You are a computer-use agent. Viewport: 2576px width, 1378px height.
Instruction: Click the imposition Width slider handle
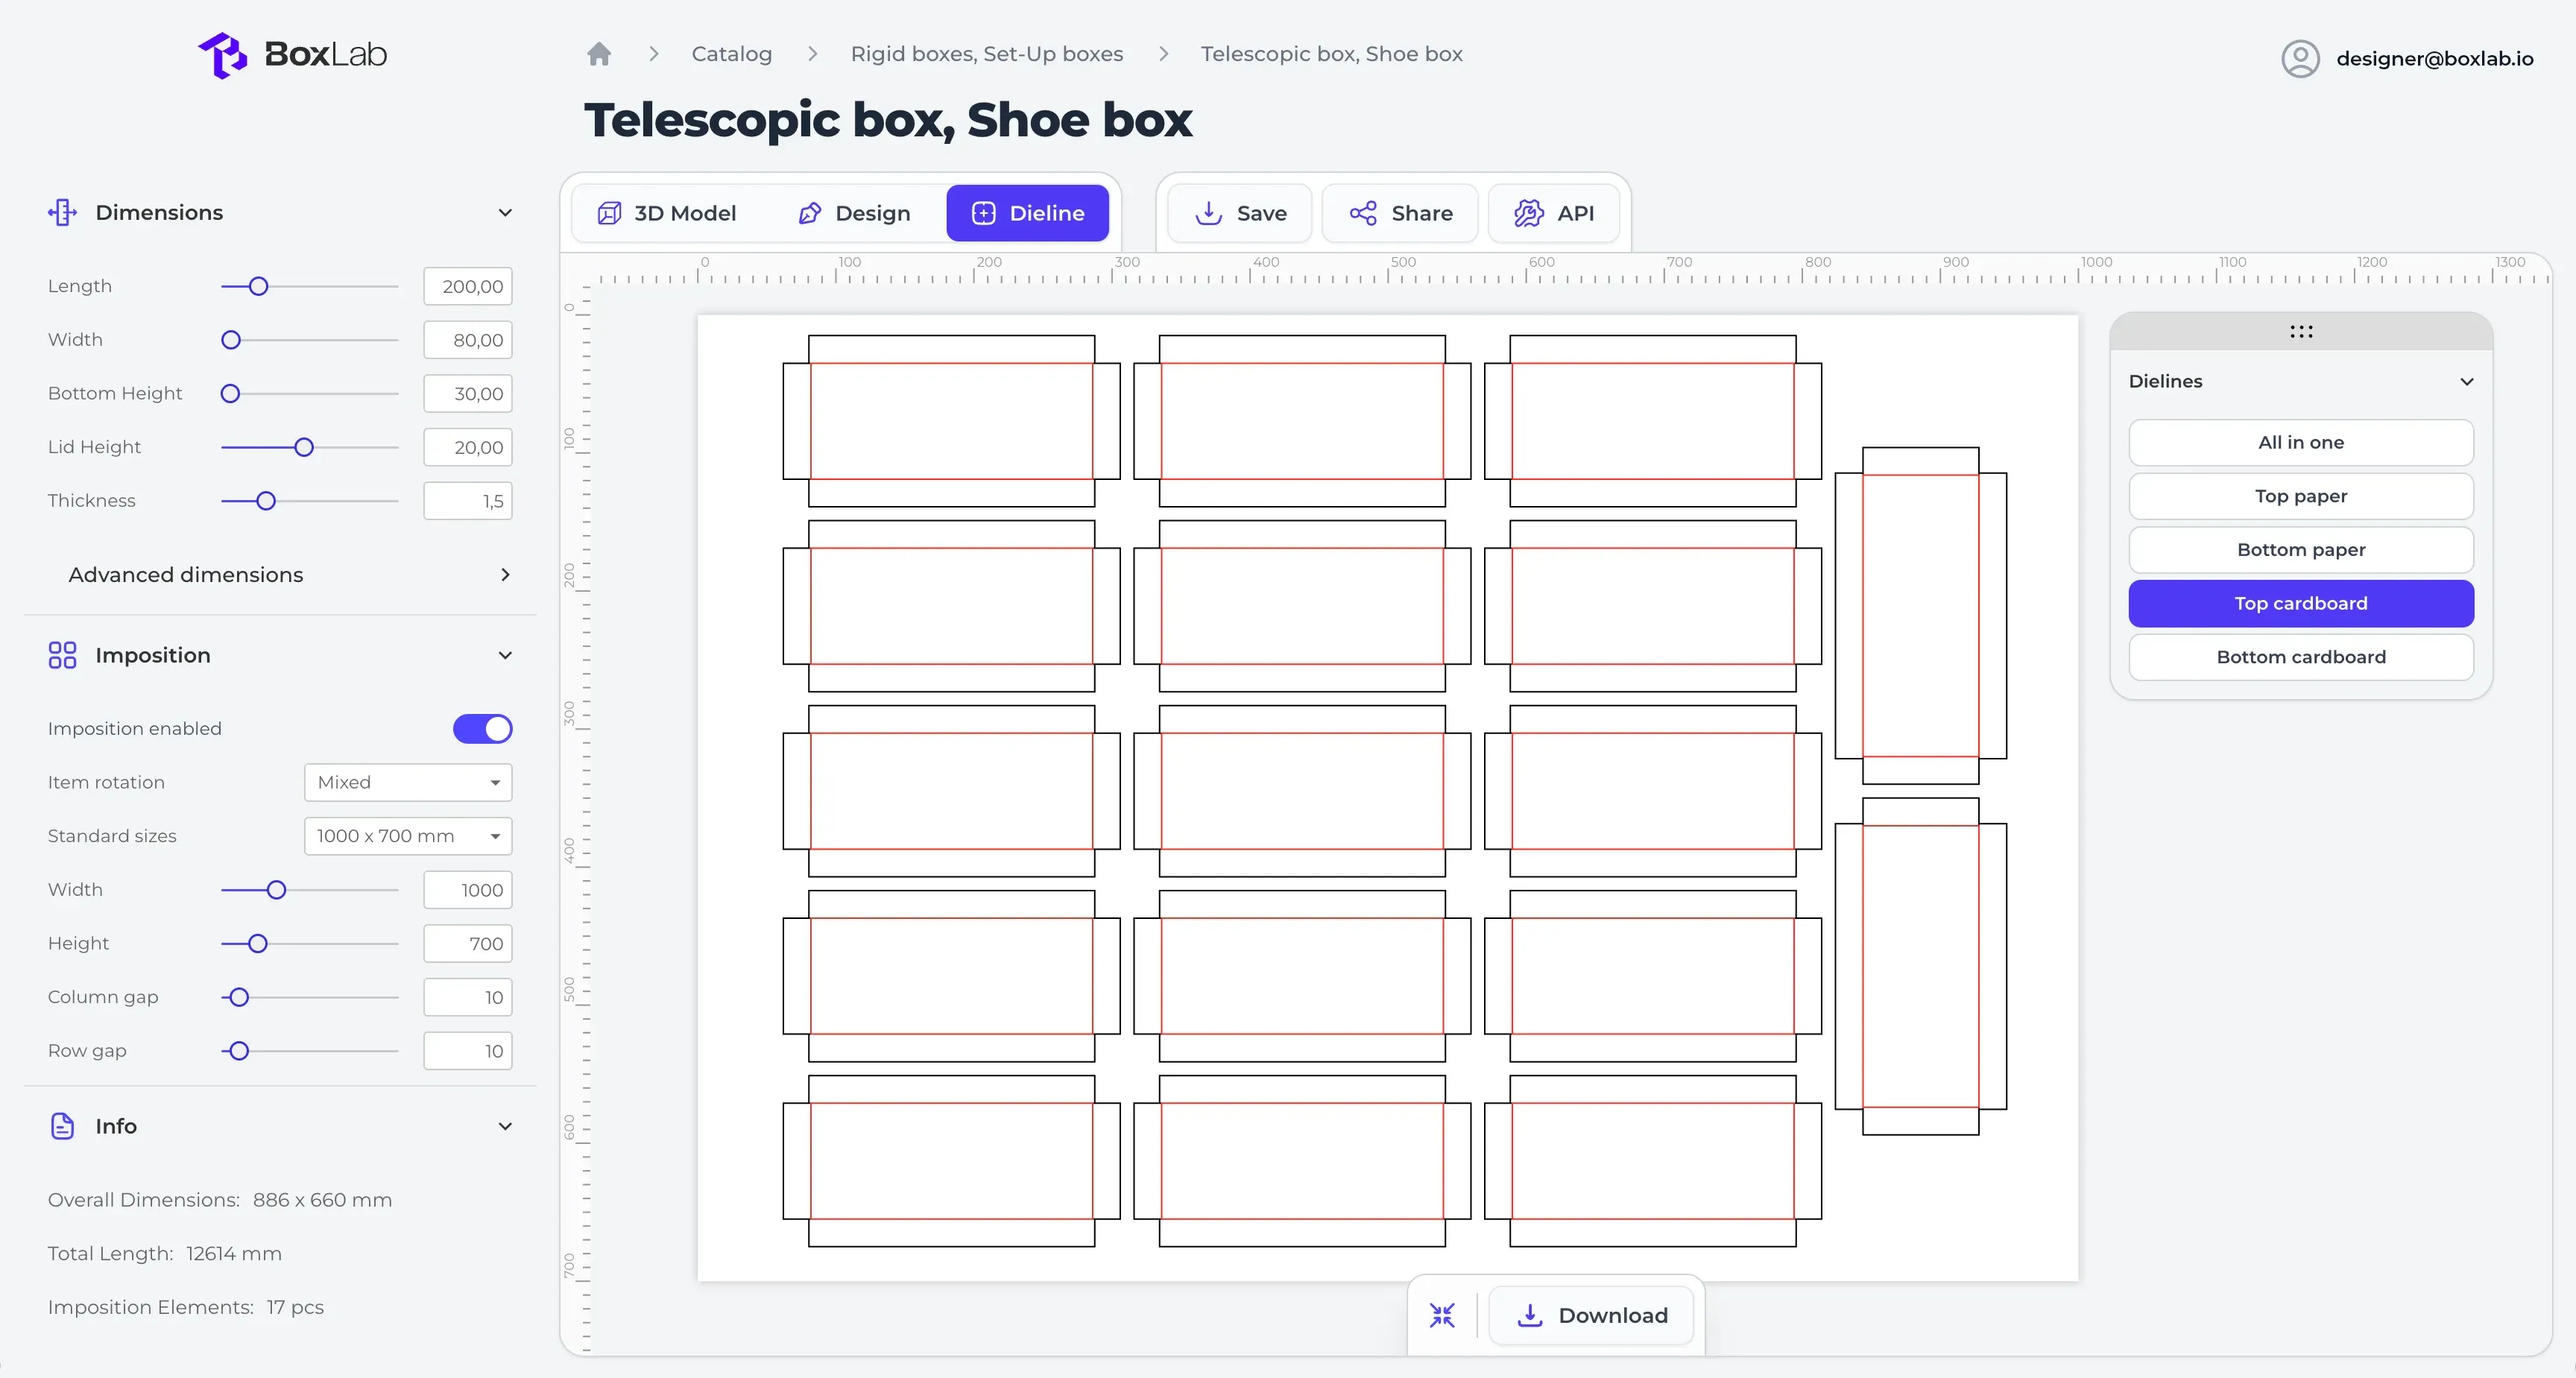277,890
